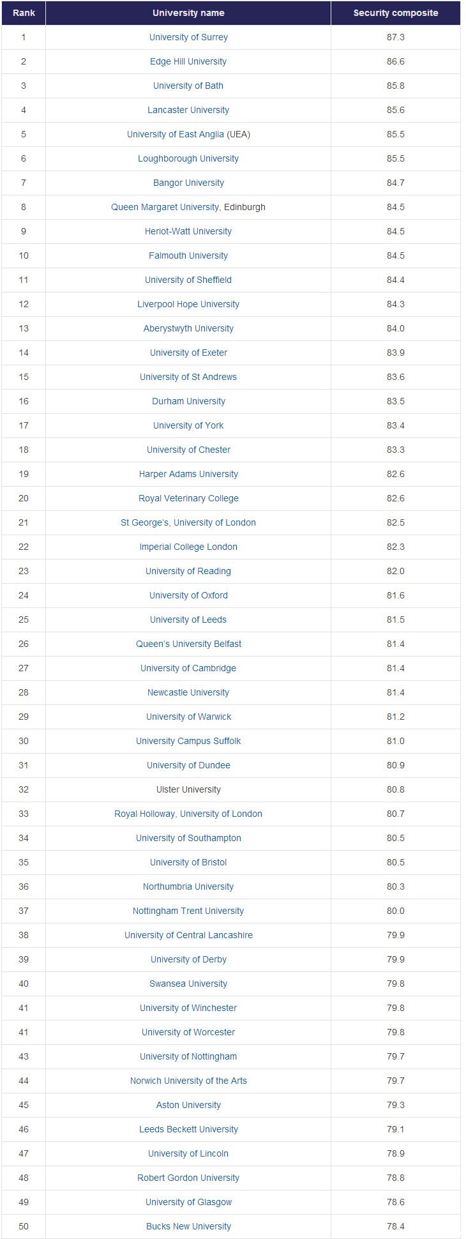This screenshot has width=466, height=1239.
Task: Click the Security composite column header
Action: [396, 13]
